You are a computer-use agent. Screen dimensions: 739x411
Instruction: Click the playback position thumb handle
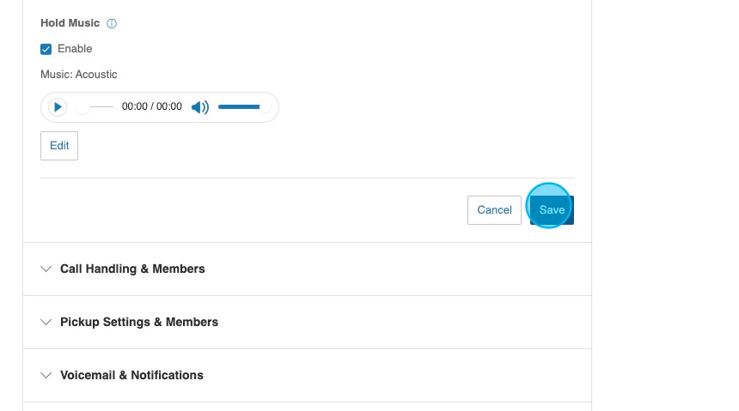(82, 107)
